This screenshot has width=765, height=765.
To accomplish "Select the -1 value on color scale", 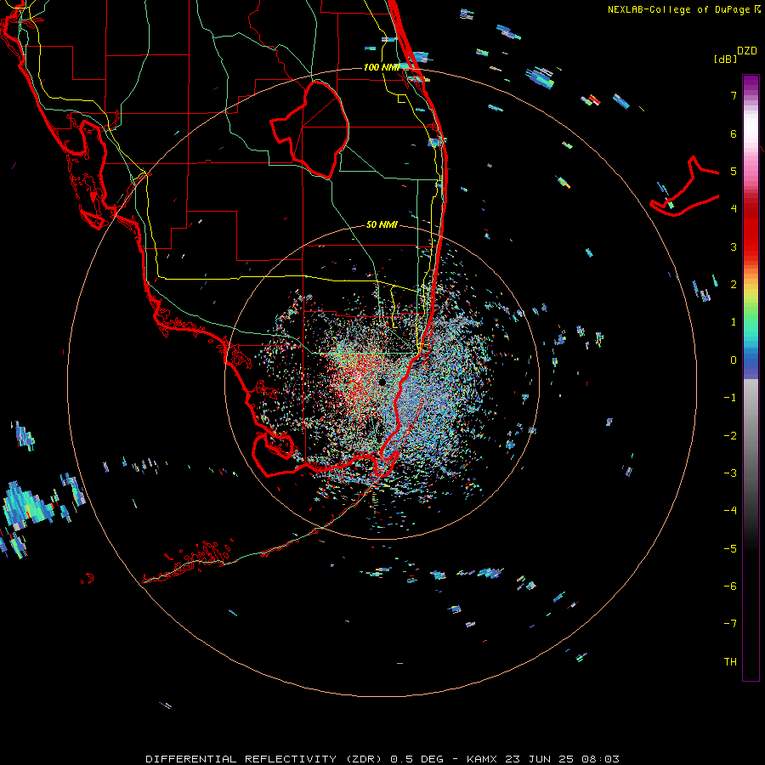I will 730,398.
